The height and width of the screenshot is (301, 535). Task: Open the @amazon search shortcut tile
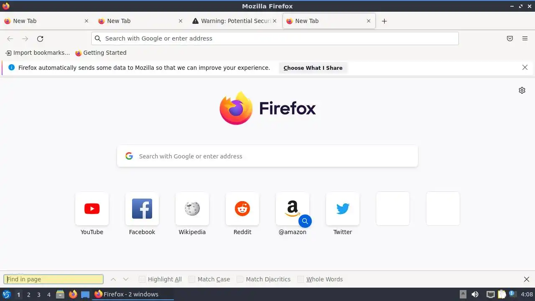click(x=293, y=209)
